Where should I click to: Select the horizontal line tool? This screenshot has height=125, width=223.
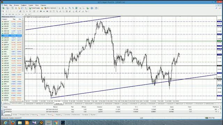(x=14, y=11)
